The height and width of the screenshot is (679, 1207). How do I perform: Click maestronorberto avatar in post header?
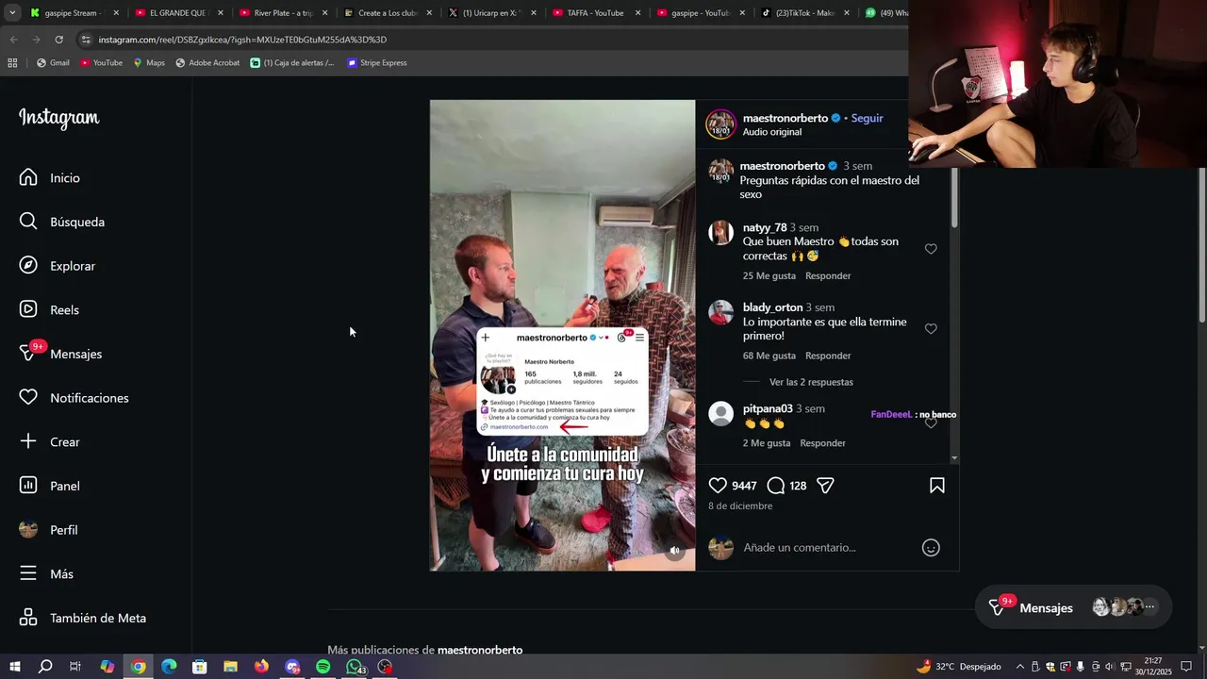click(x=721, y=124)
